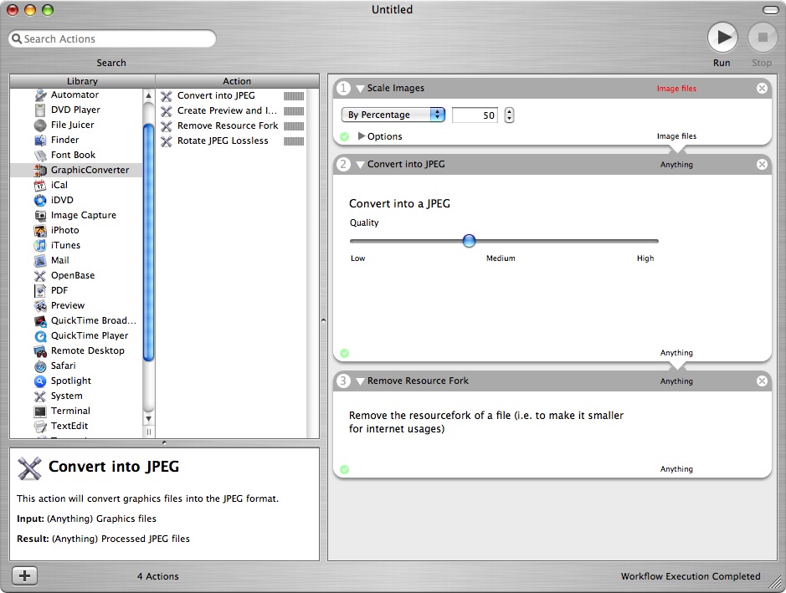The height and width of the screenshot is (593, 786).
Task: Click the Library scroll up arrow
Action: tap(148, 95)
